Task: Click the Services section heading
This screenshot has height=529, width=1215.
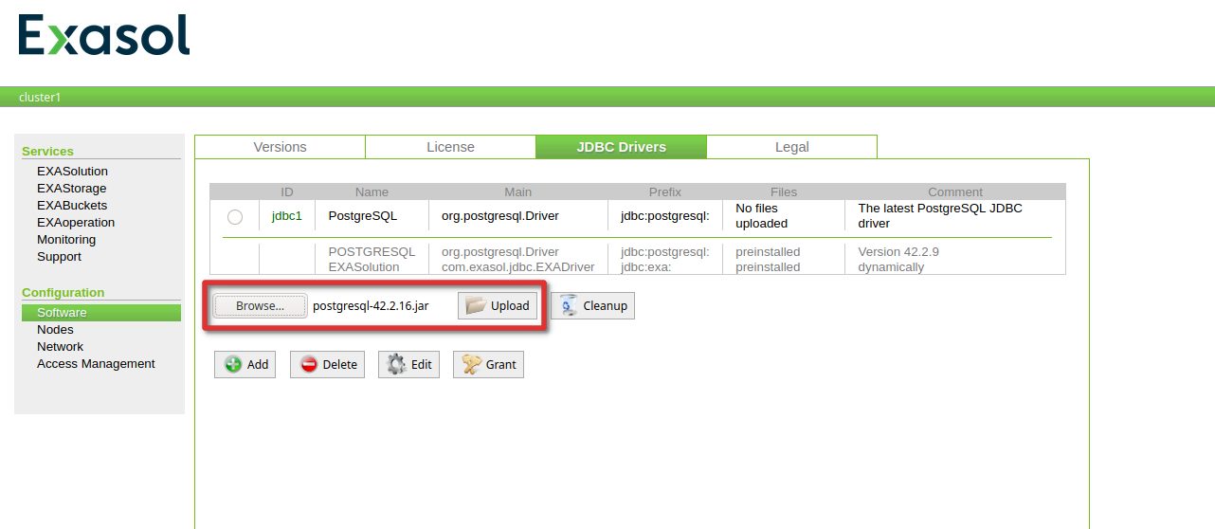Action: (47, 151)
